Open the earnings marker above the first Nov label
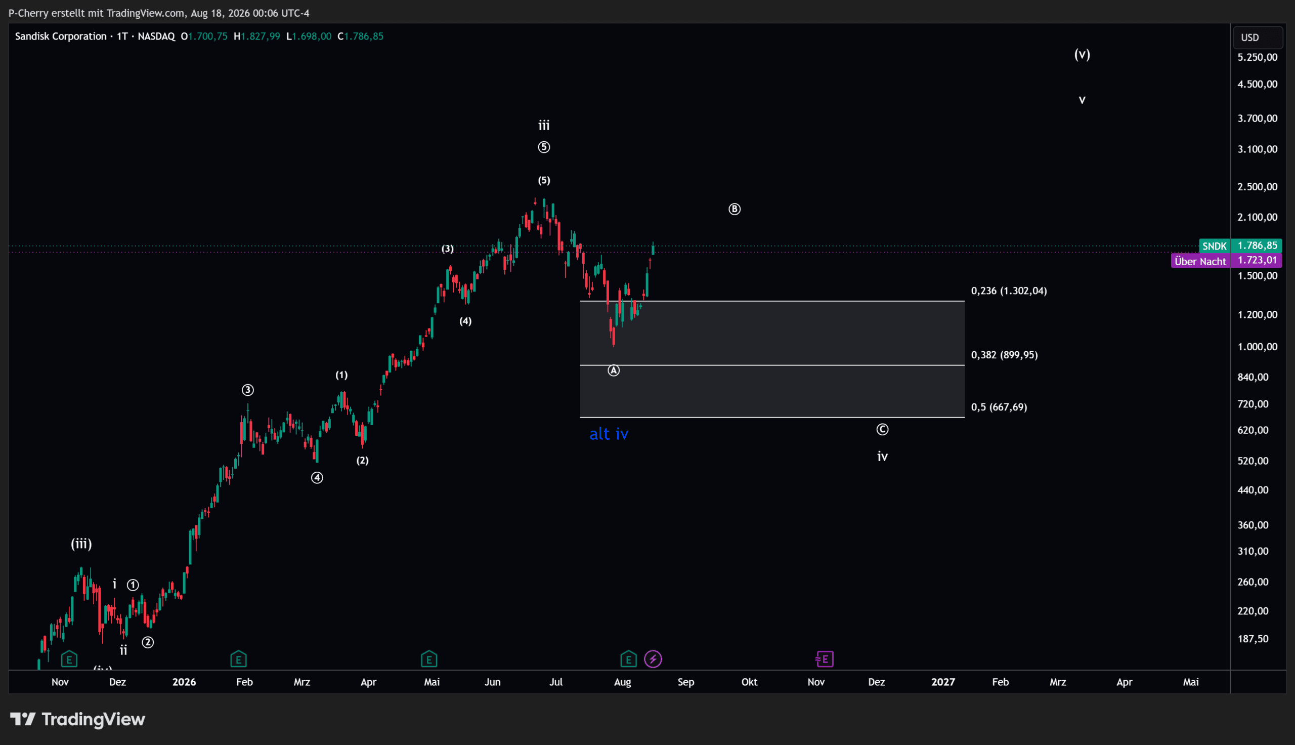Image resolution: width=1295 pixels, height=745 pixels. (69, 659)
